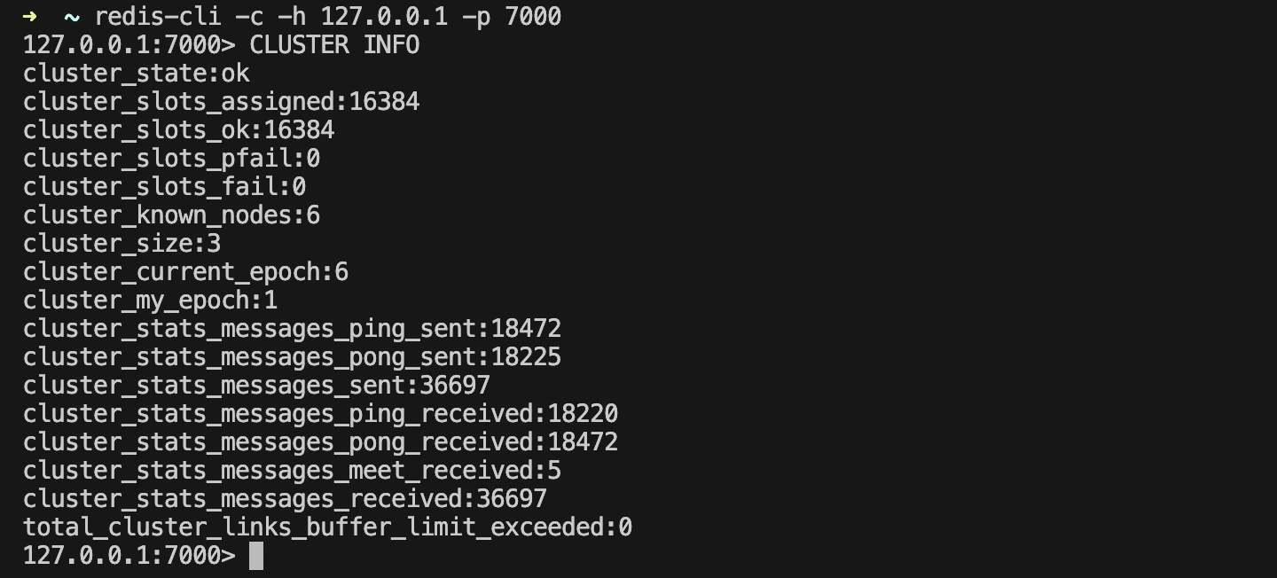Image resolution: width=1277 pixels, height=578 pixels.
Task: Click the cluster_slots_fail:0 line
Action: tap(164, 187)
